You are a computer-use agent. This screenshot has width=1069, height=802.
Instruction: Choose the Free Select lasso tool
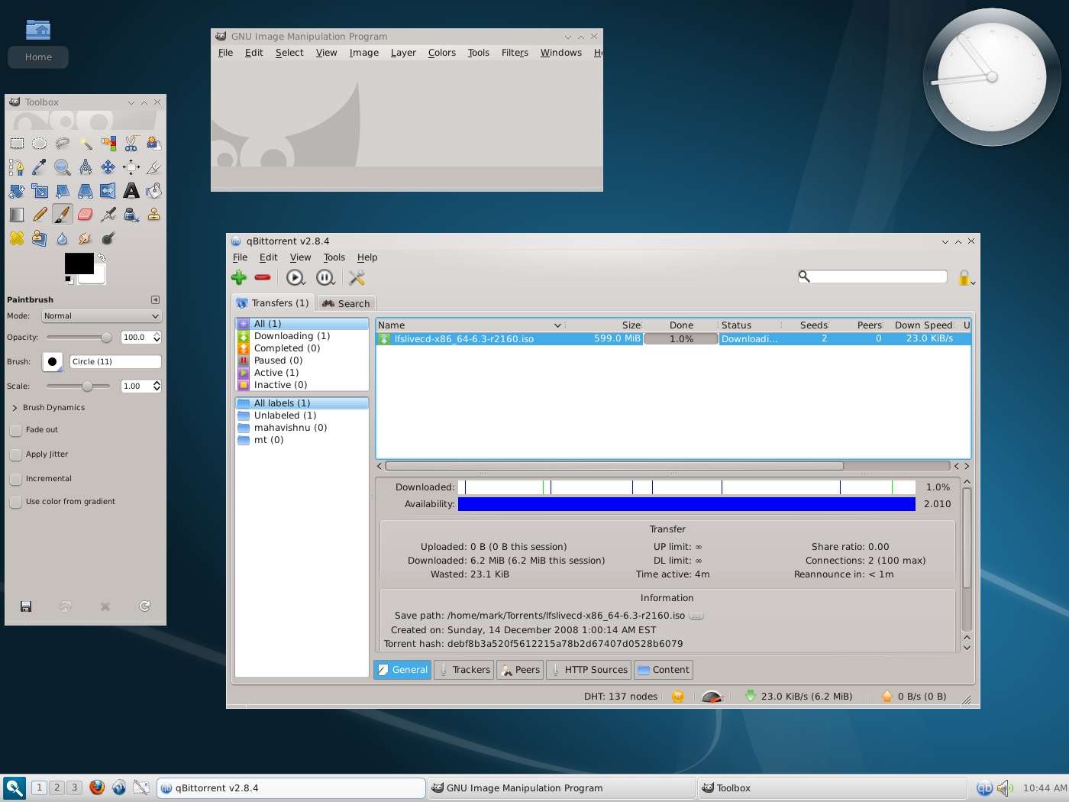point(63,144)
